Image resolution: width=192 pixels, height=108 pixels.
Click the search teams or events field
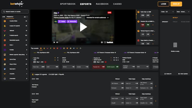(x=15, y=12)
